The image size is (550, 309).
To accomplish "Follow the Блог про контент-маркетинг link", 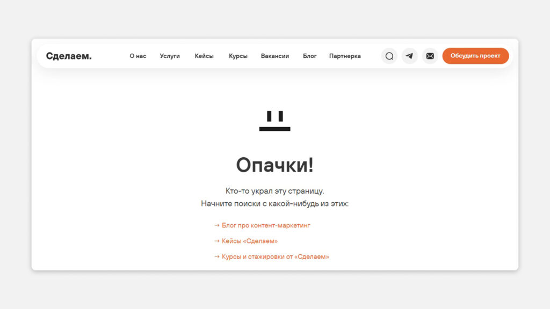I will [x=266, y=226].
